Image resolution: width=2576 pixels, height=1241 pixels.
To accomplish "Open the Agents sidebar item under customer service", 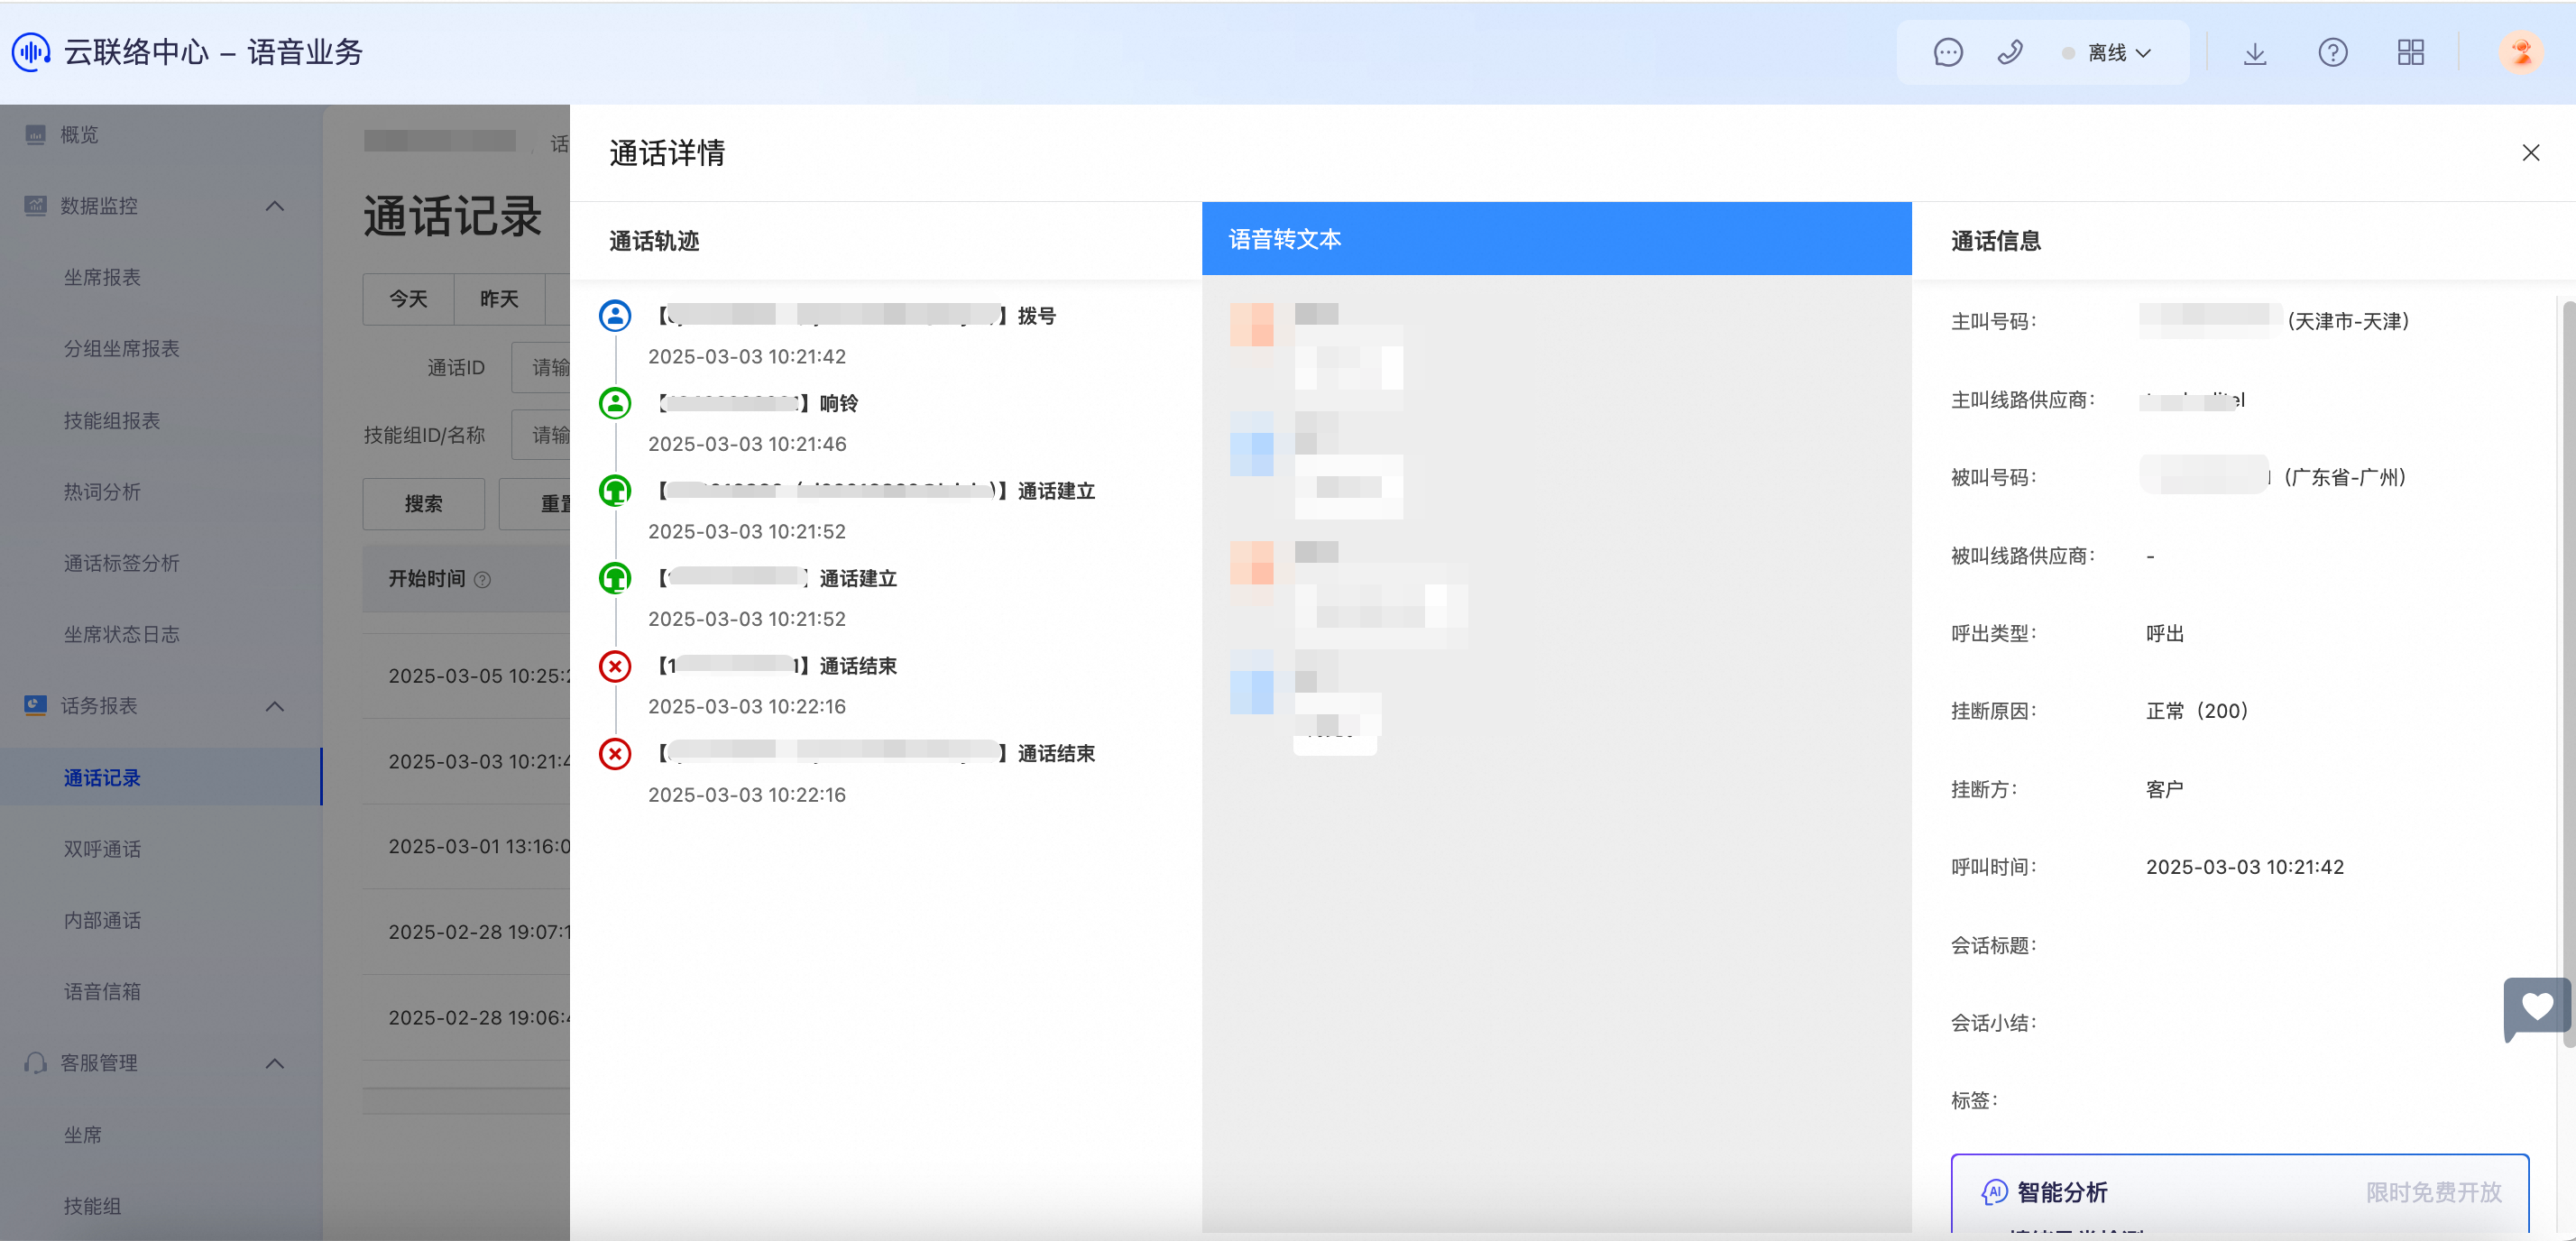I will [x=83, y=1135].
